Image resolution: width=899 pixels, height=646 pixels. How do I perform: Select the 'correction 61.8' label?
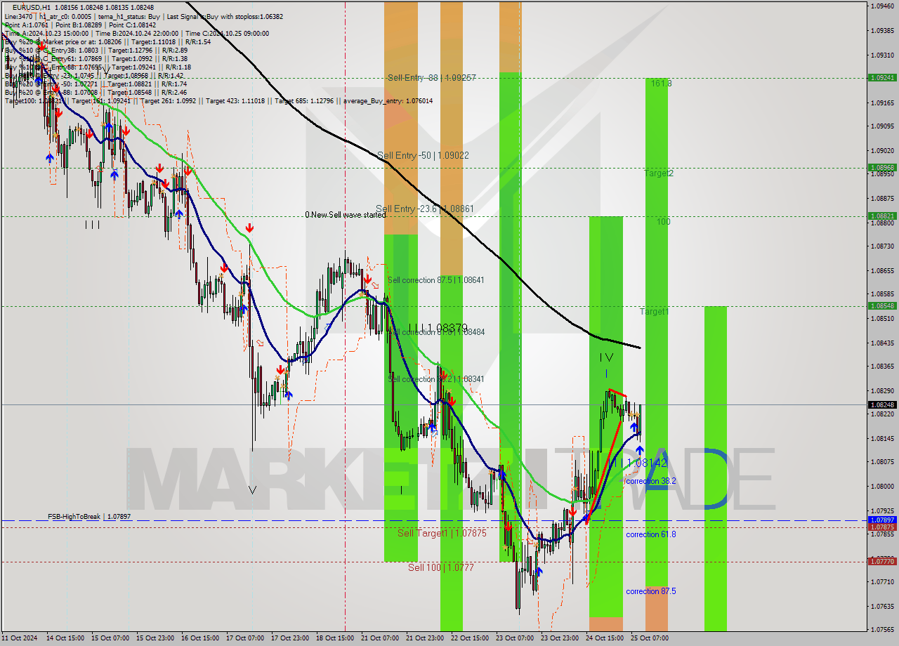(651, 535)
